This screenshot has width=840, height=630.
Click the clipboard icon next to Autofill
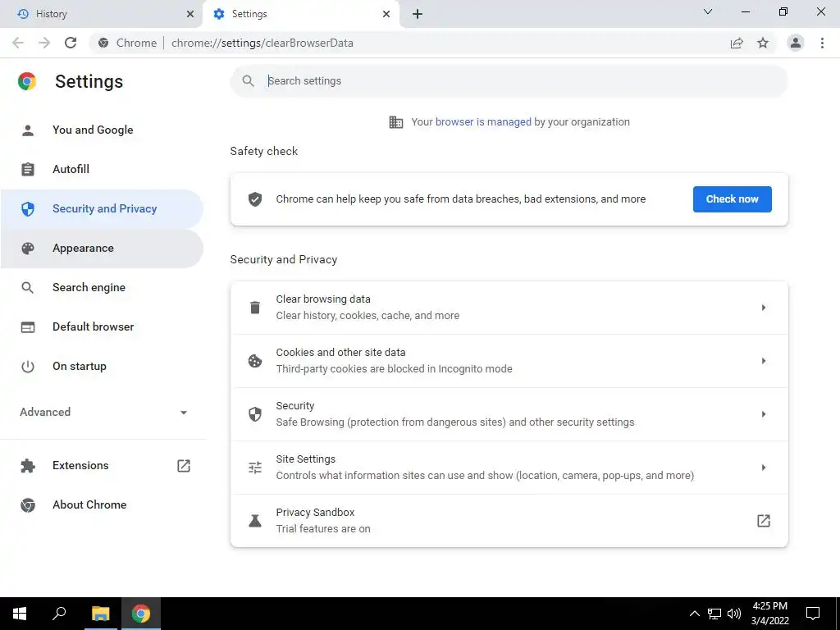pyautogui.click(x=28, y=169)
